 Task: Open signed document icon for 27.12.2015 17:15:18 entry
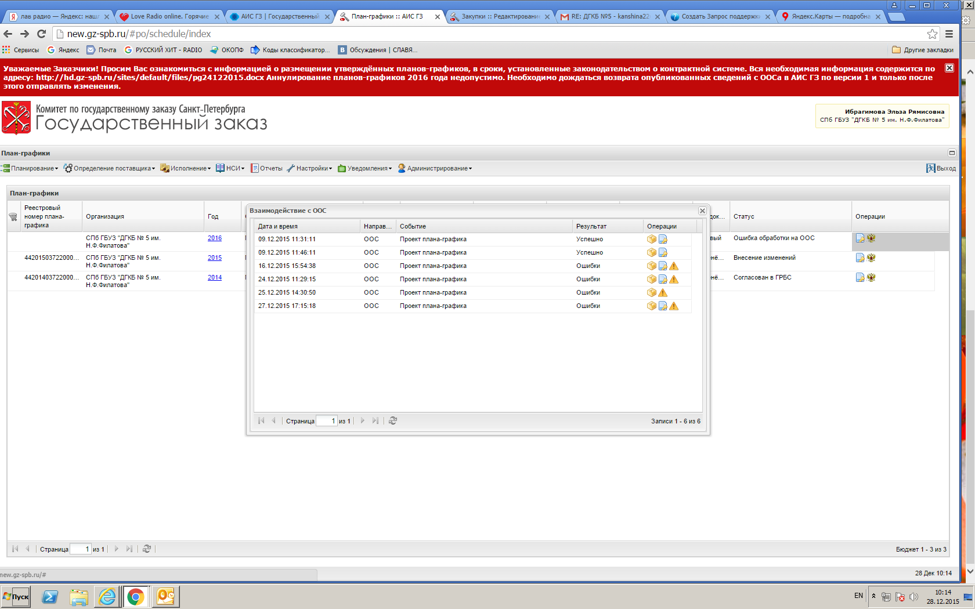point(663,306)
